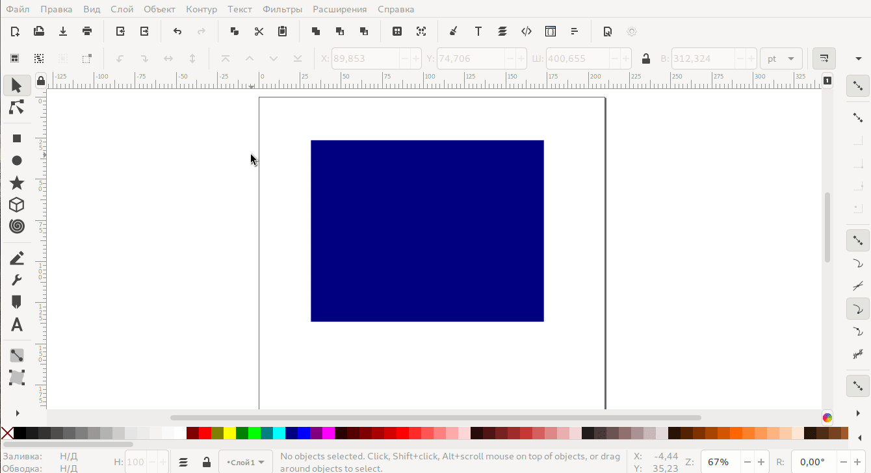Screen dimensions: 871x473
Task: Pick the yellow swatch in palette
Action: (x=229, y=433)
